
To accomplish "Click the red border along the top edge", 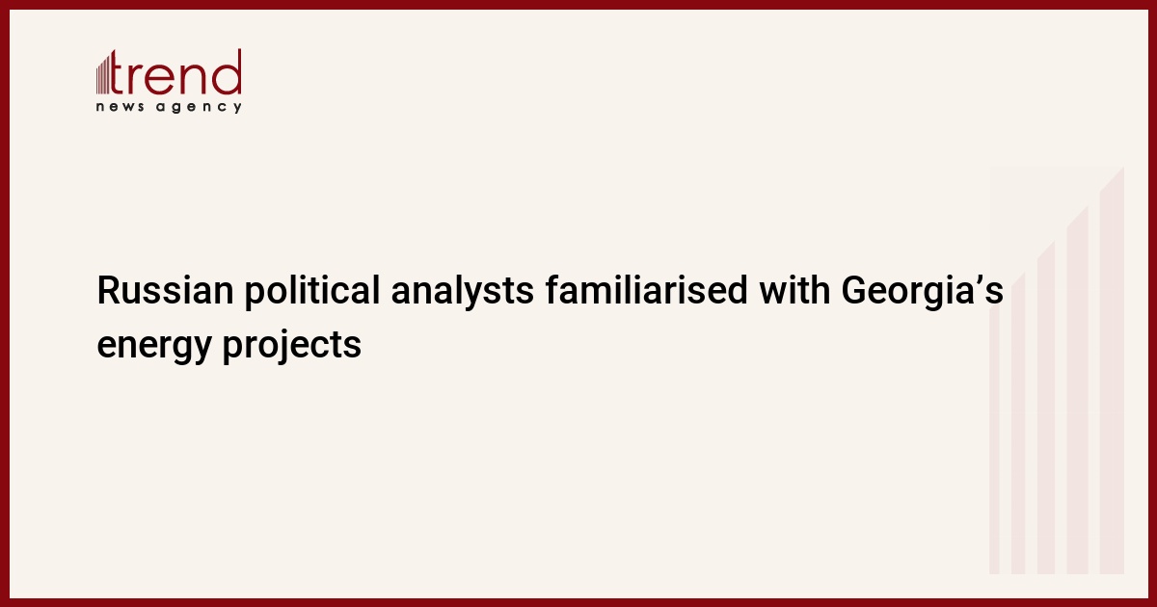I will click(578, 4).
